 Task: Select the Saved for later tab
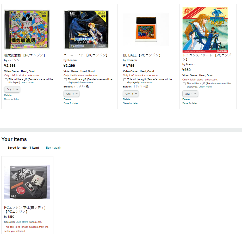(23, 148)
